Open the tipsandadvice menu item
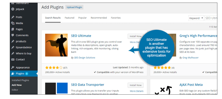222x99 pixels. 24,47
